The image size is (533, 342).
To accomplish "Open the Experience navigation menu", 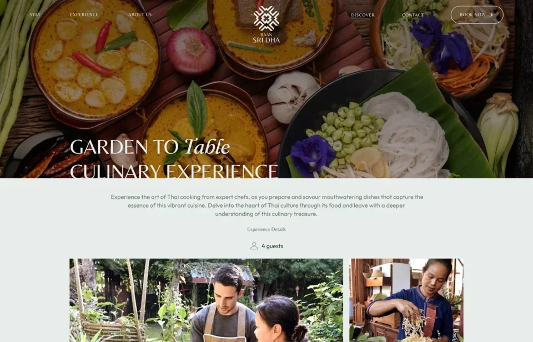I will point(84,14).
